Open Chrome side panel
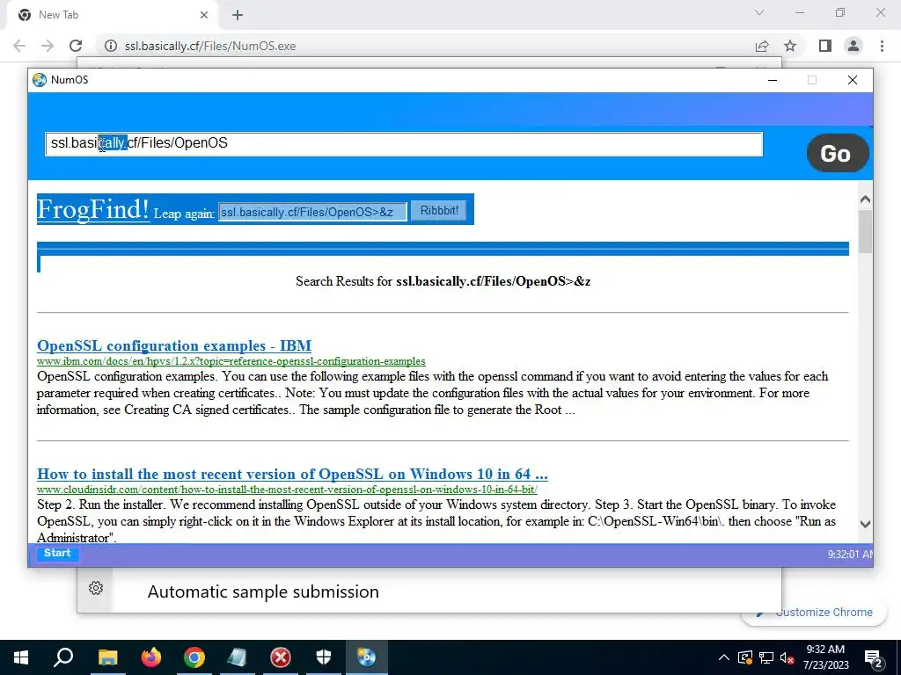Screen dimensions: 901x675 coord(825,46)
